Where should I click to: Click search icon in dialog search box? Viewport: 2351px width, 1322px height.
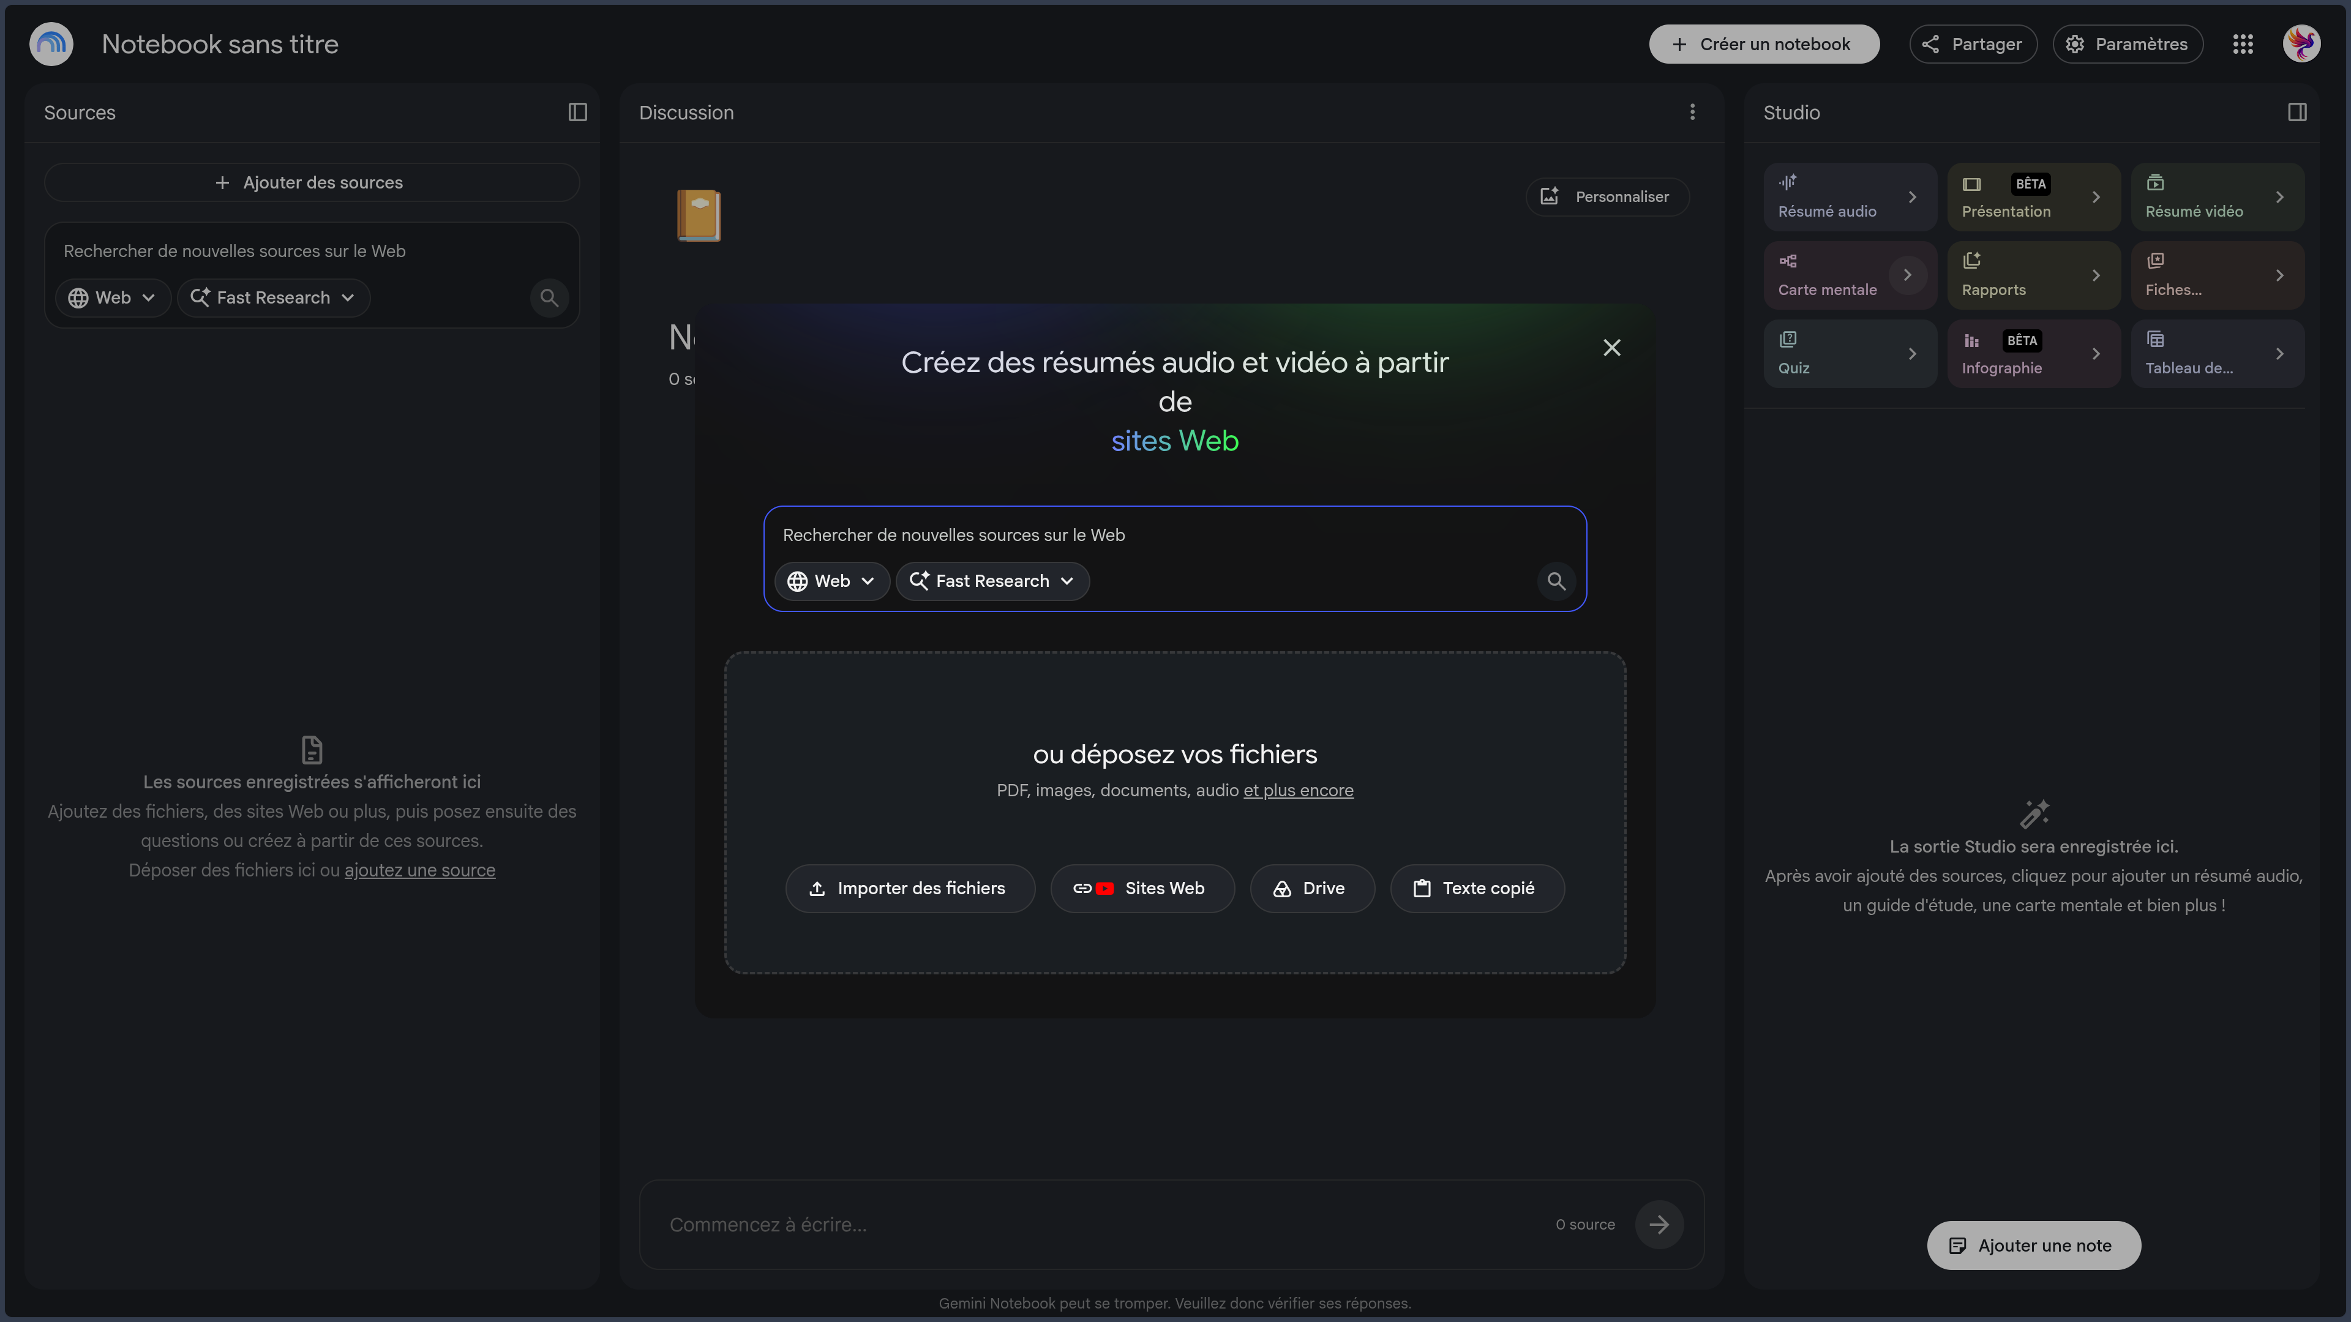1556,581
